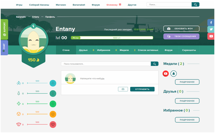Click the green necktie round badge

pos(53,94)
